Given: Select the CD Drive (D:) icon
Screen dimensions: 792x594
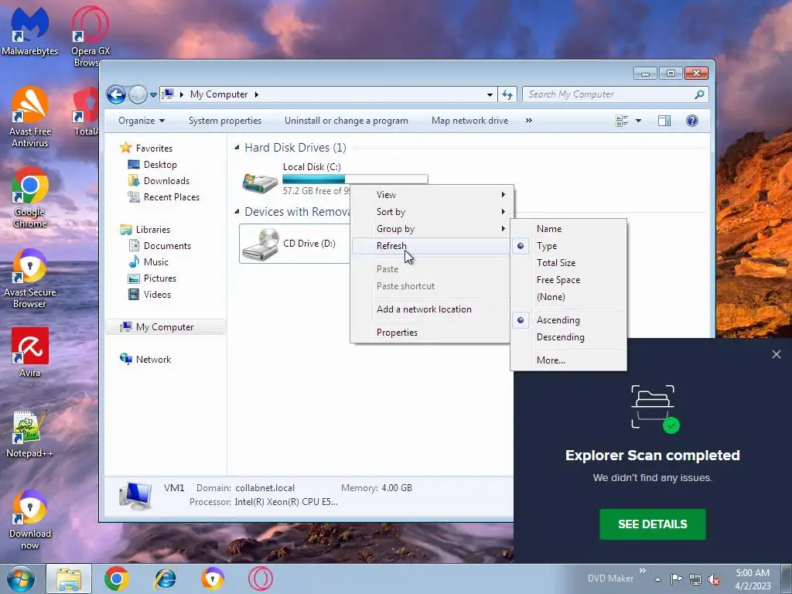Looking at the screenshot, I should (x=260, y=244).
